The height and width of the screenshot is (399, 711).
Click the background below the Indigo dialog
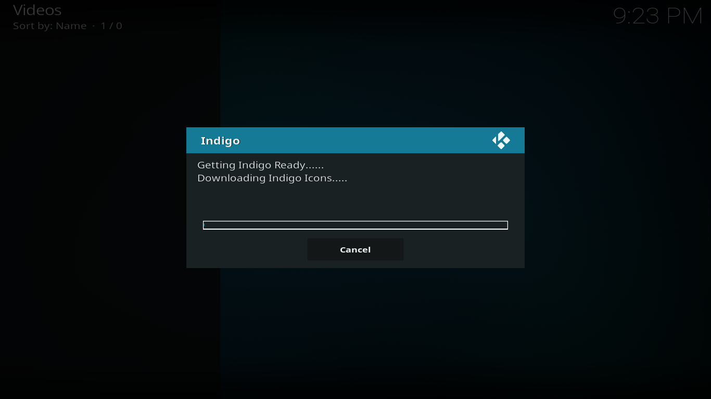[355, 332]
